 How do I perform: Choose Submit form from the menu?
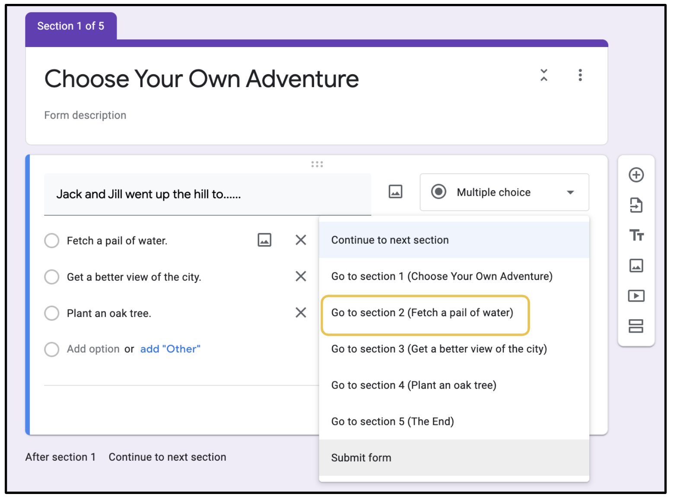tap(361, 458)
